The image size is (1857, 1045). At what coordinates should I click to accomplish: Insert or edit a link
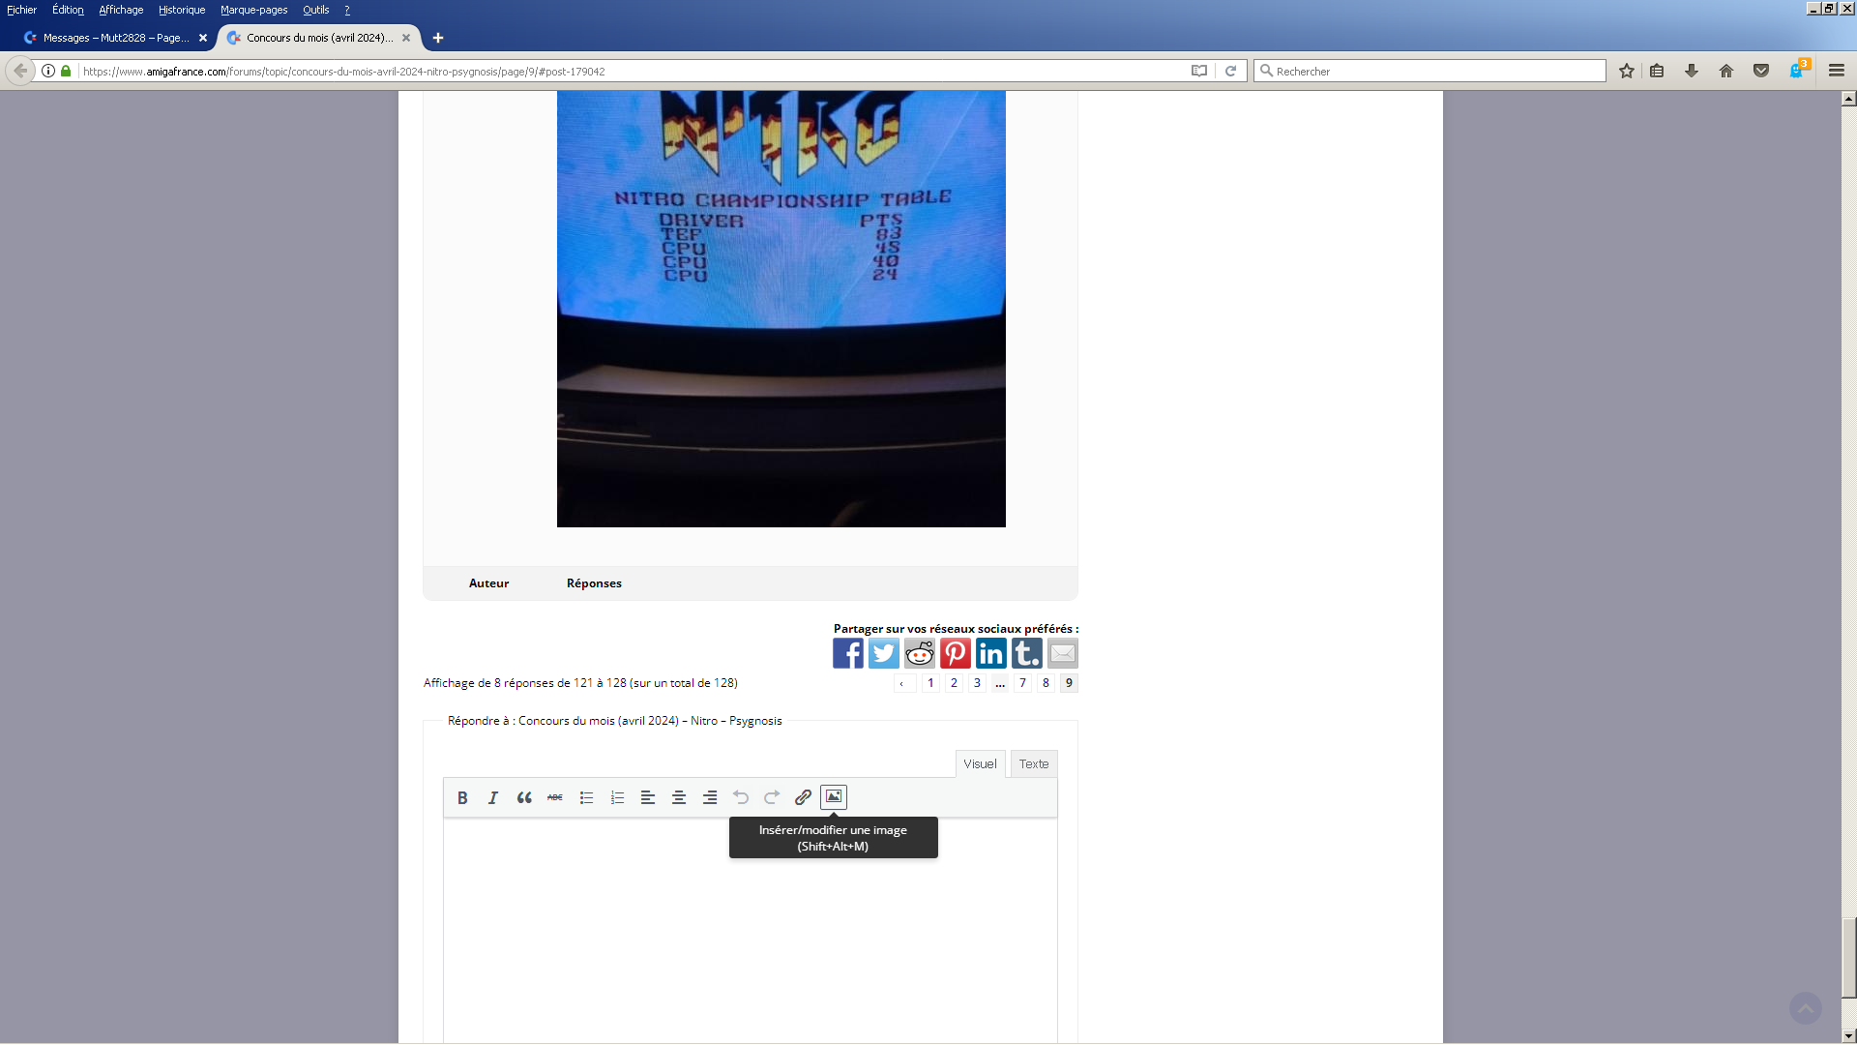pos(803,797)
